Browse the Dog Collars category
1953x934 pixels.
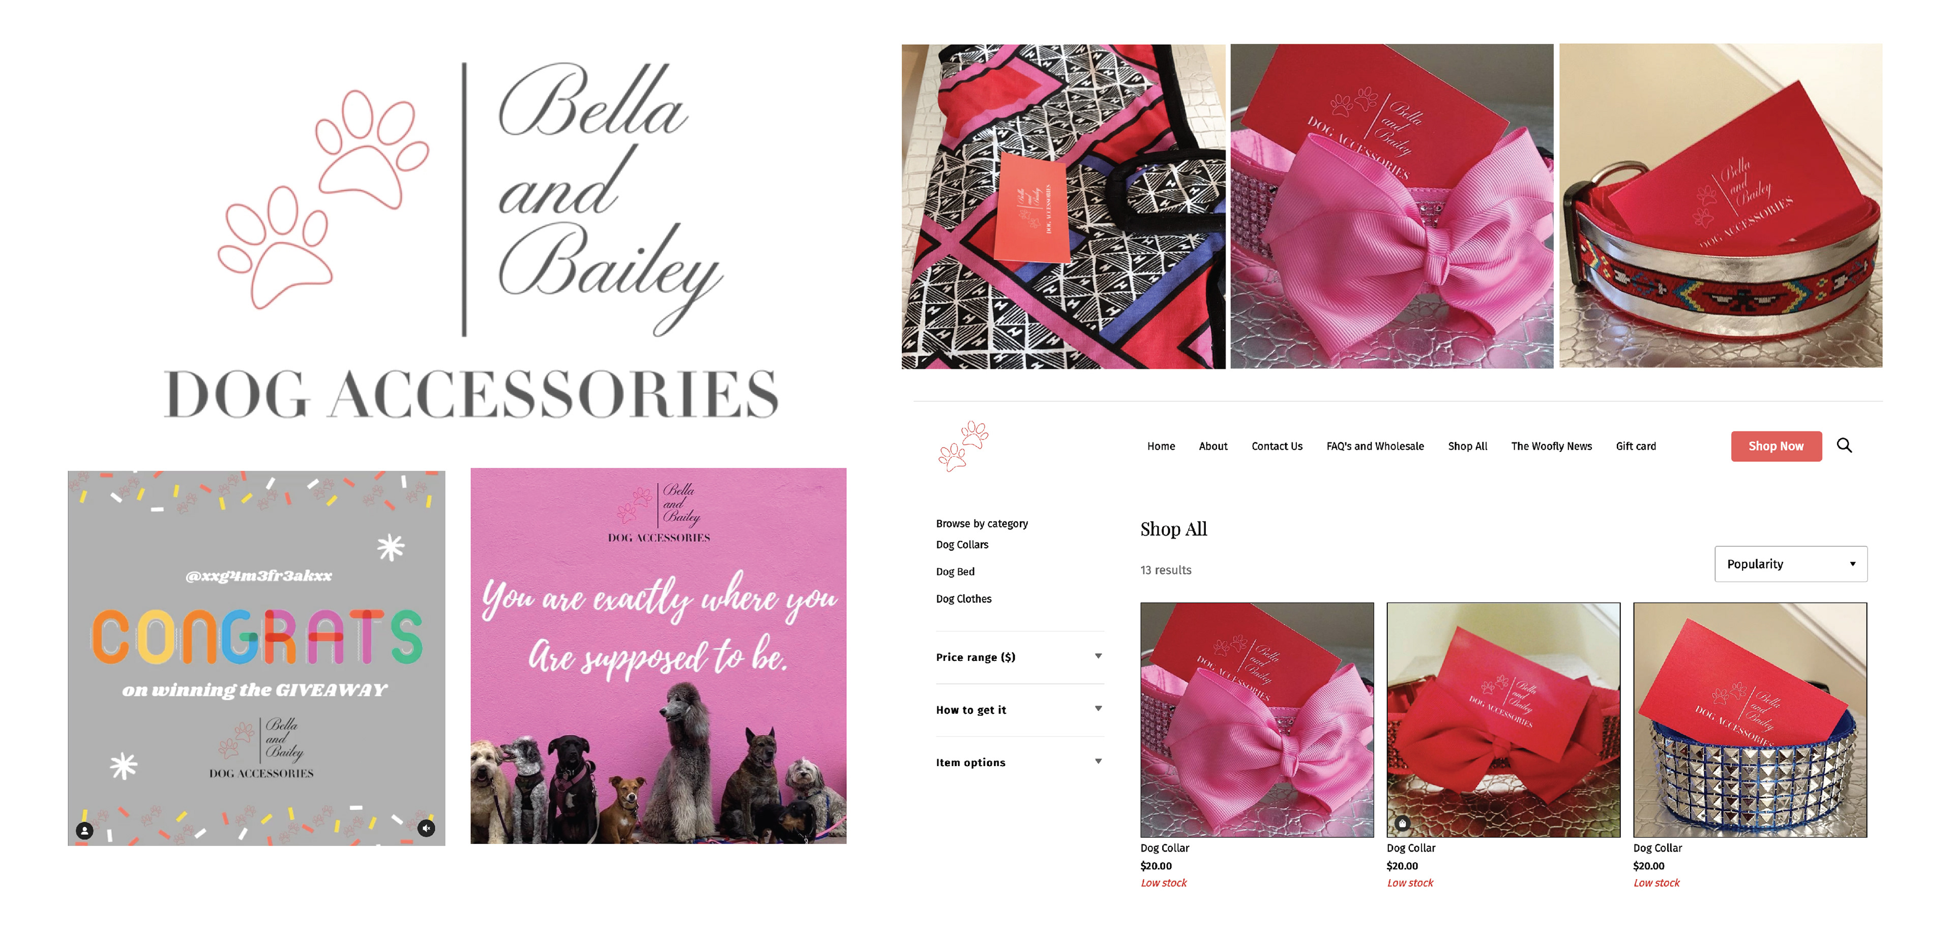tap(962, 544)
